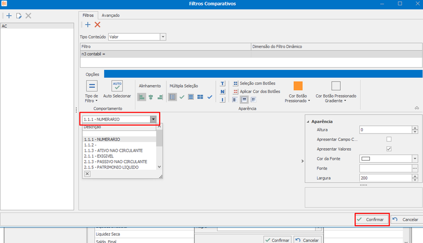Select the left gradient style icon
Viewport: 423px width, 243px height.
235,100
